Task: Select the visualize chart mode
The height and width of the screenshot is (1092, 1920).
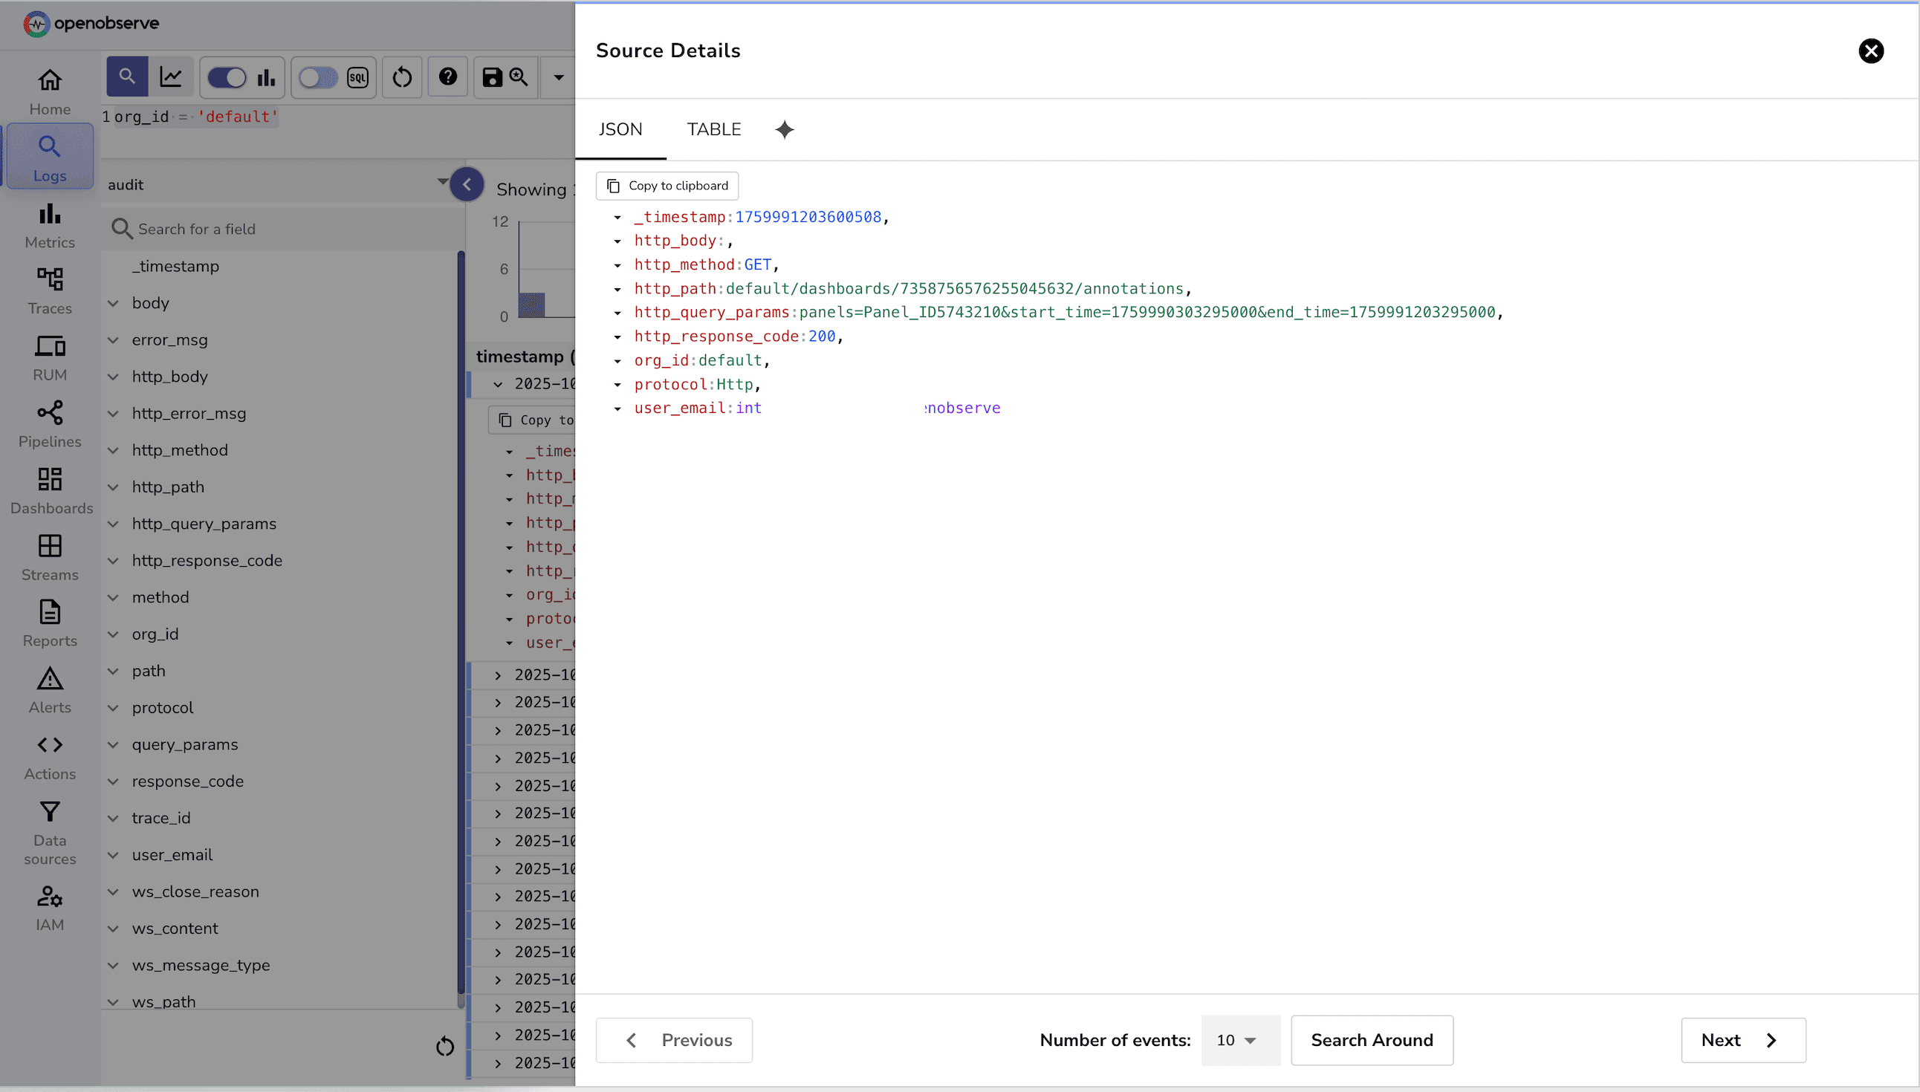Action: coord(172,77)
